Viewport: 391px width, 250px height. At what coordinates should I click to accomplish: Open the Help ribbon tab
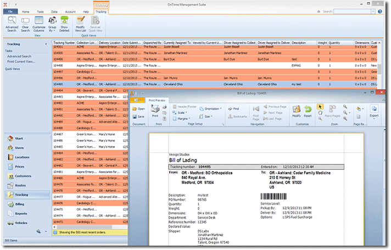86,12
